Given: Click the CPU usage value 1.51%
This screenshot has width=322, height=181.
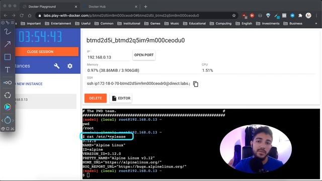Looking at the screenshot, I should pos(207,70).
